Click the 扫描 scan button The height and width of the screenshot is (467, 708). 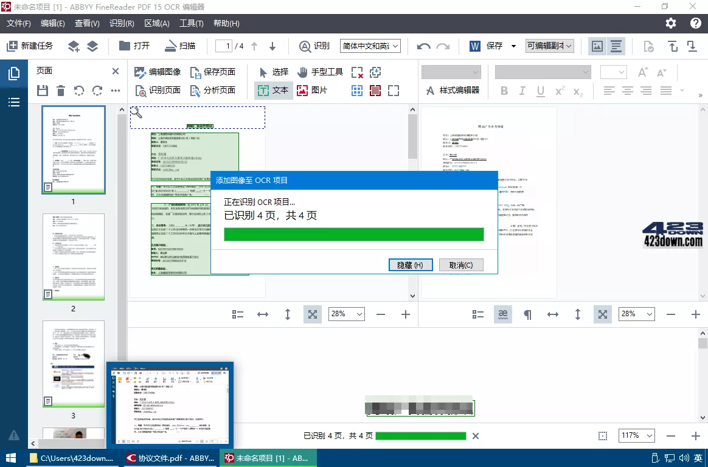pyautogui.click(x=179, y=46)
